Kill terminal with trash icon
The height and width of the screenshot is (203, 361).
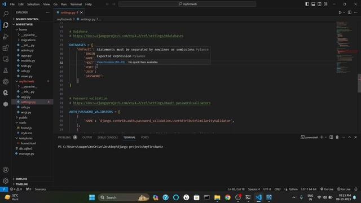pyautogui.click(x=337, y=137)
